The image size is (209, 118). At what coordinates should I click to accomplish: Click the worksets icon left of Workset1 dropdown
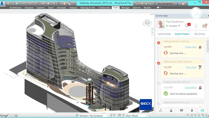[x=77, y=116]
